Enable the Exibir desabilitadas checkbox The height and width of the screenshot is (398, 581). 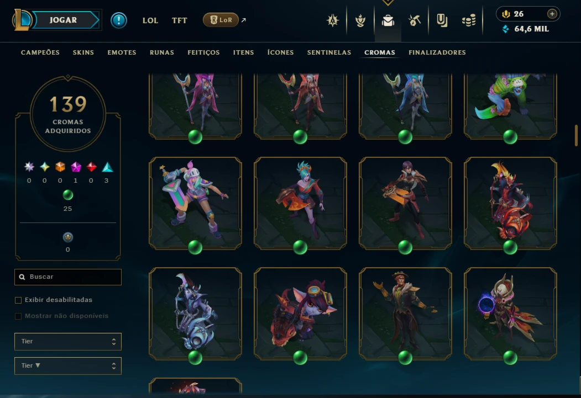(18, 300)
